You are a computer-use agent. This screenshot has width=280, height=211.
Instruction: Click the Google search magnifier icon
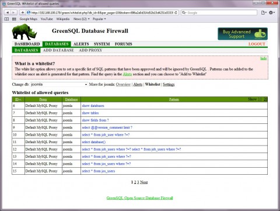(184, 13)
